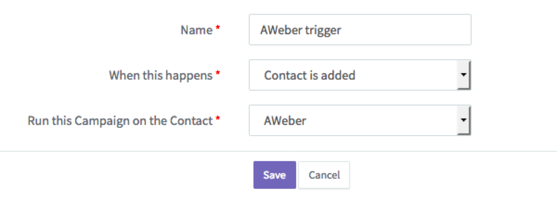Click red asterisk beside Name label

click(218, 29)
